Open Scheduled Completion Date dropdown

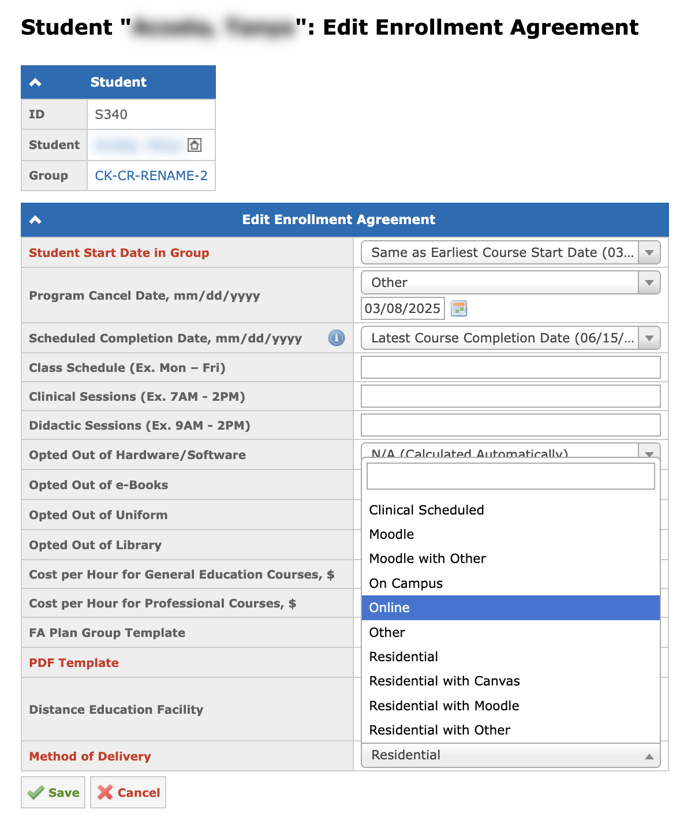click(511, 338)
